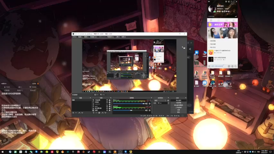Screen dimensions: 274x154
Task: Open the YY window hamburger menu icon
Action: coord(209,66)
